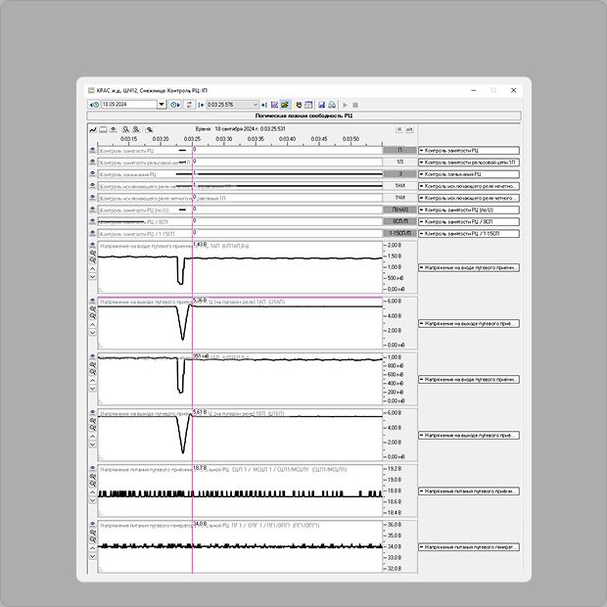Zoom in on the 5,36 В output graph

click(93, 308)
